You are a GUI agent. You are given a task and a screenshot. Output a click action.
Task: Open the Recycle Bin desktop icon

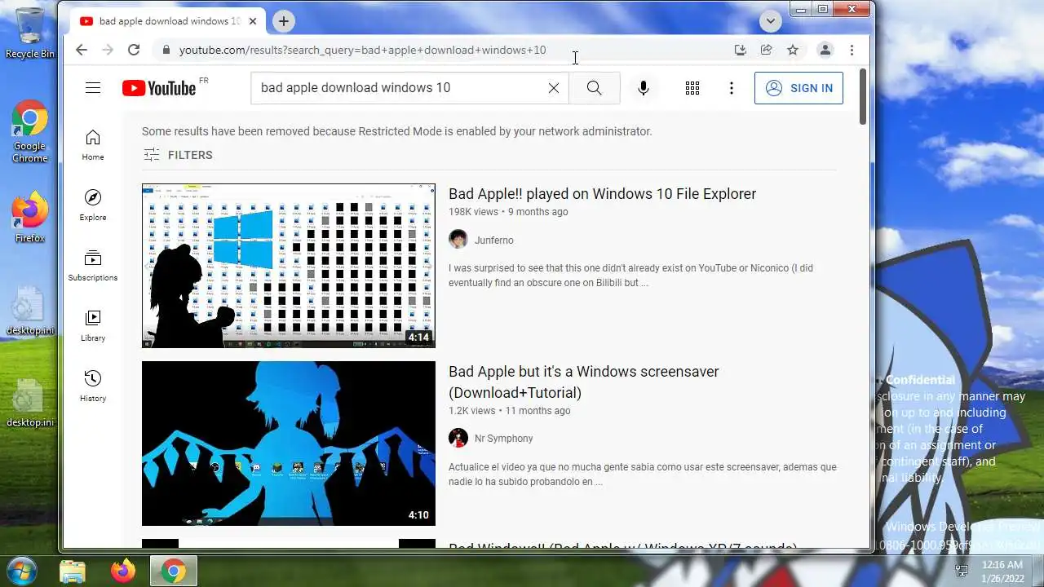pos(30,33)
